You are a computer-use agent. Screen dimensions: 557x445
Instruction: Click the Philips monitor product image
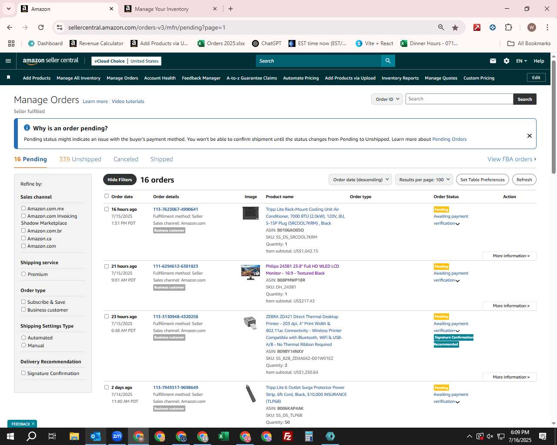pos(251,272)
